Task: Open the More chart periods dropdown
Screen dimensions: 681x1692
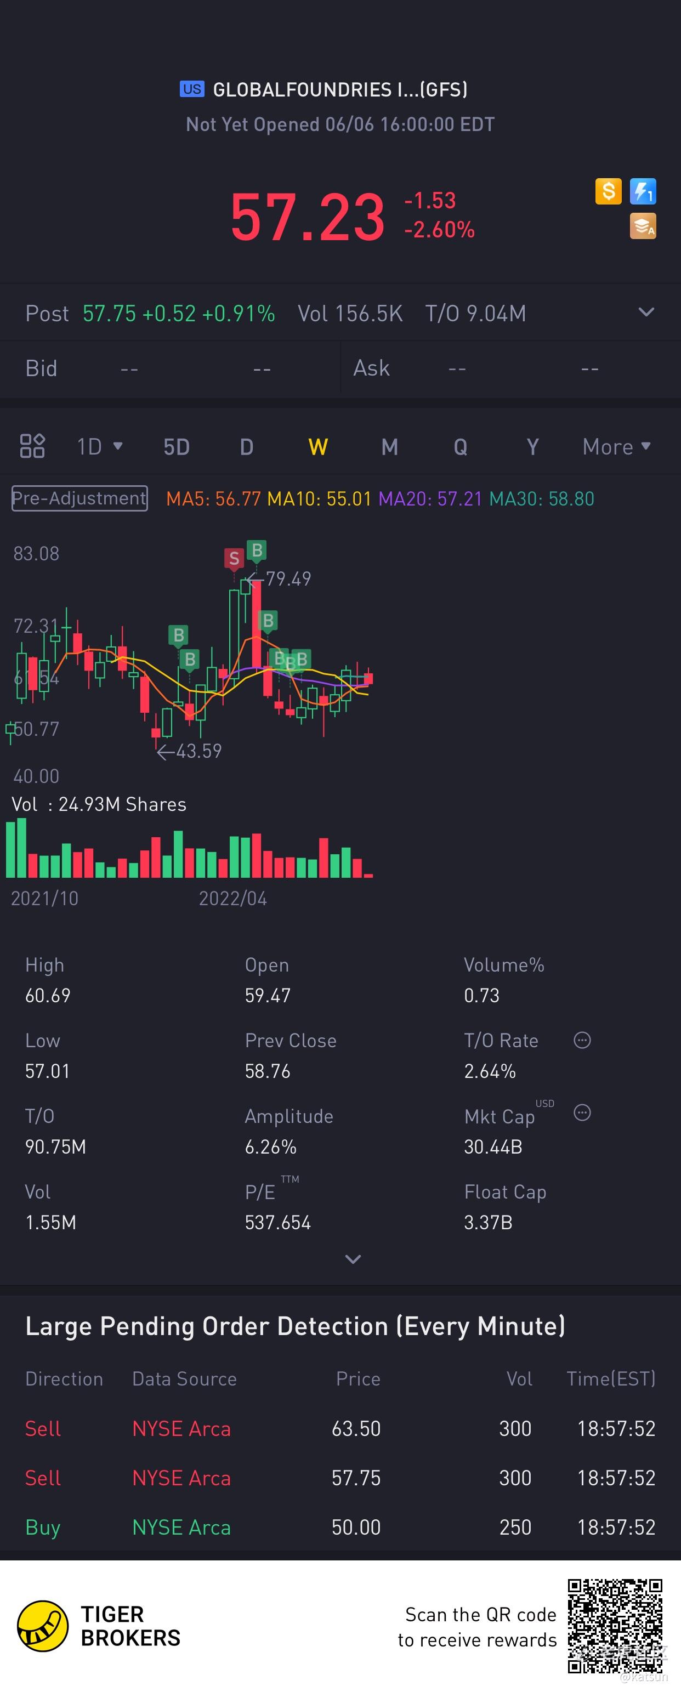Action: coord(616,447)
